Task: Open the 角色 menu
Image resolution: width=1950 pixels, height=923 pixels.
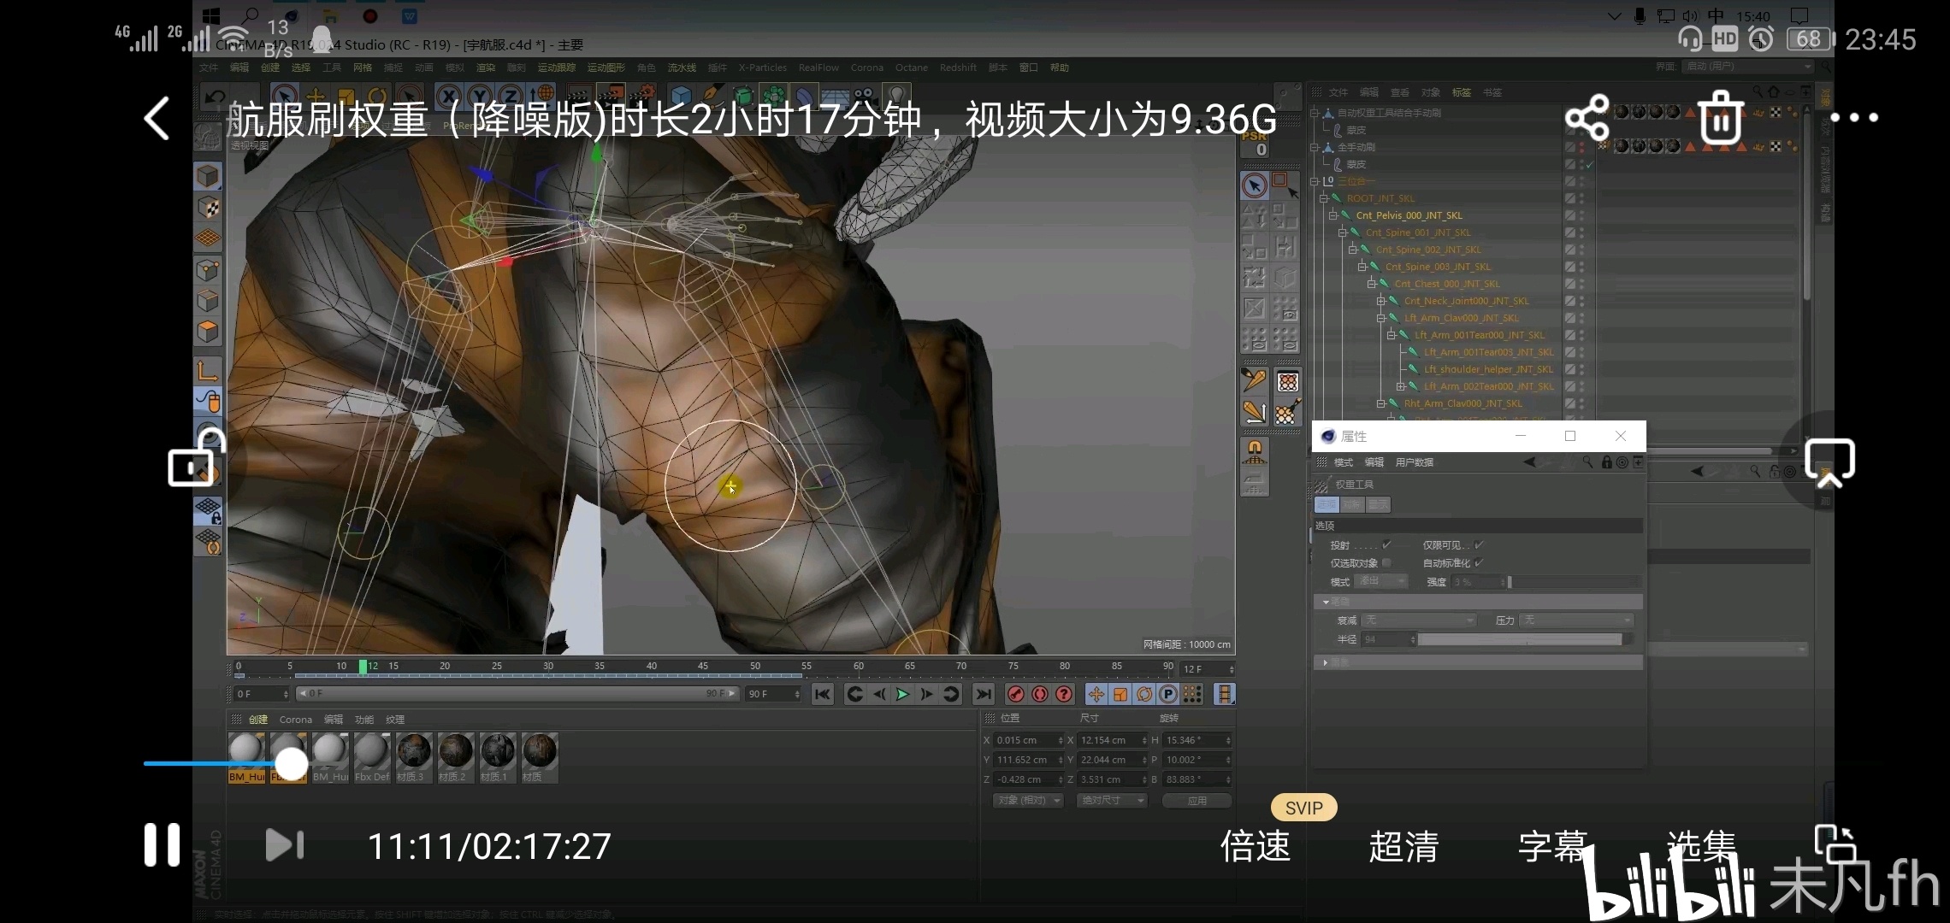Action: click(646, 68)
